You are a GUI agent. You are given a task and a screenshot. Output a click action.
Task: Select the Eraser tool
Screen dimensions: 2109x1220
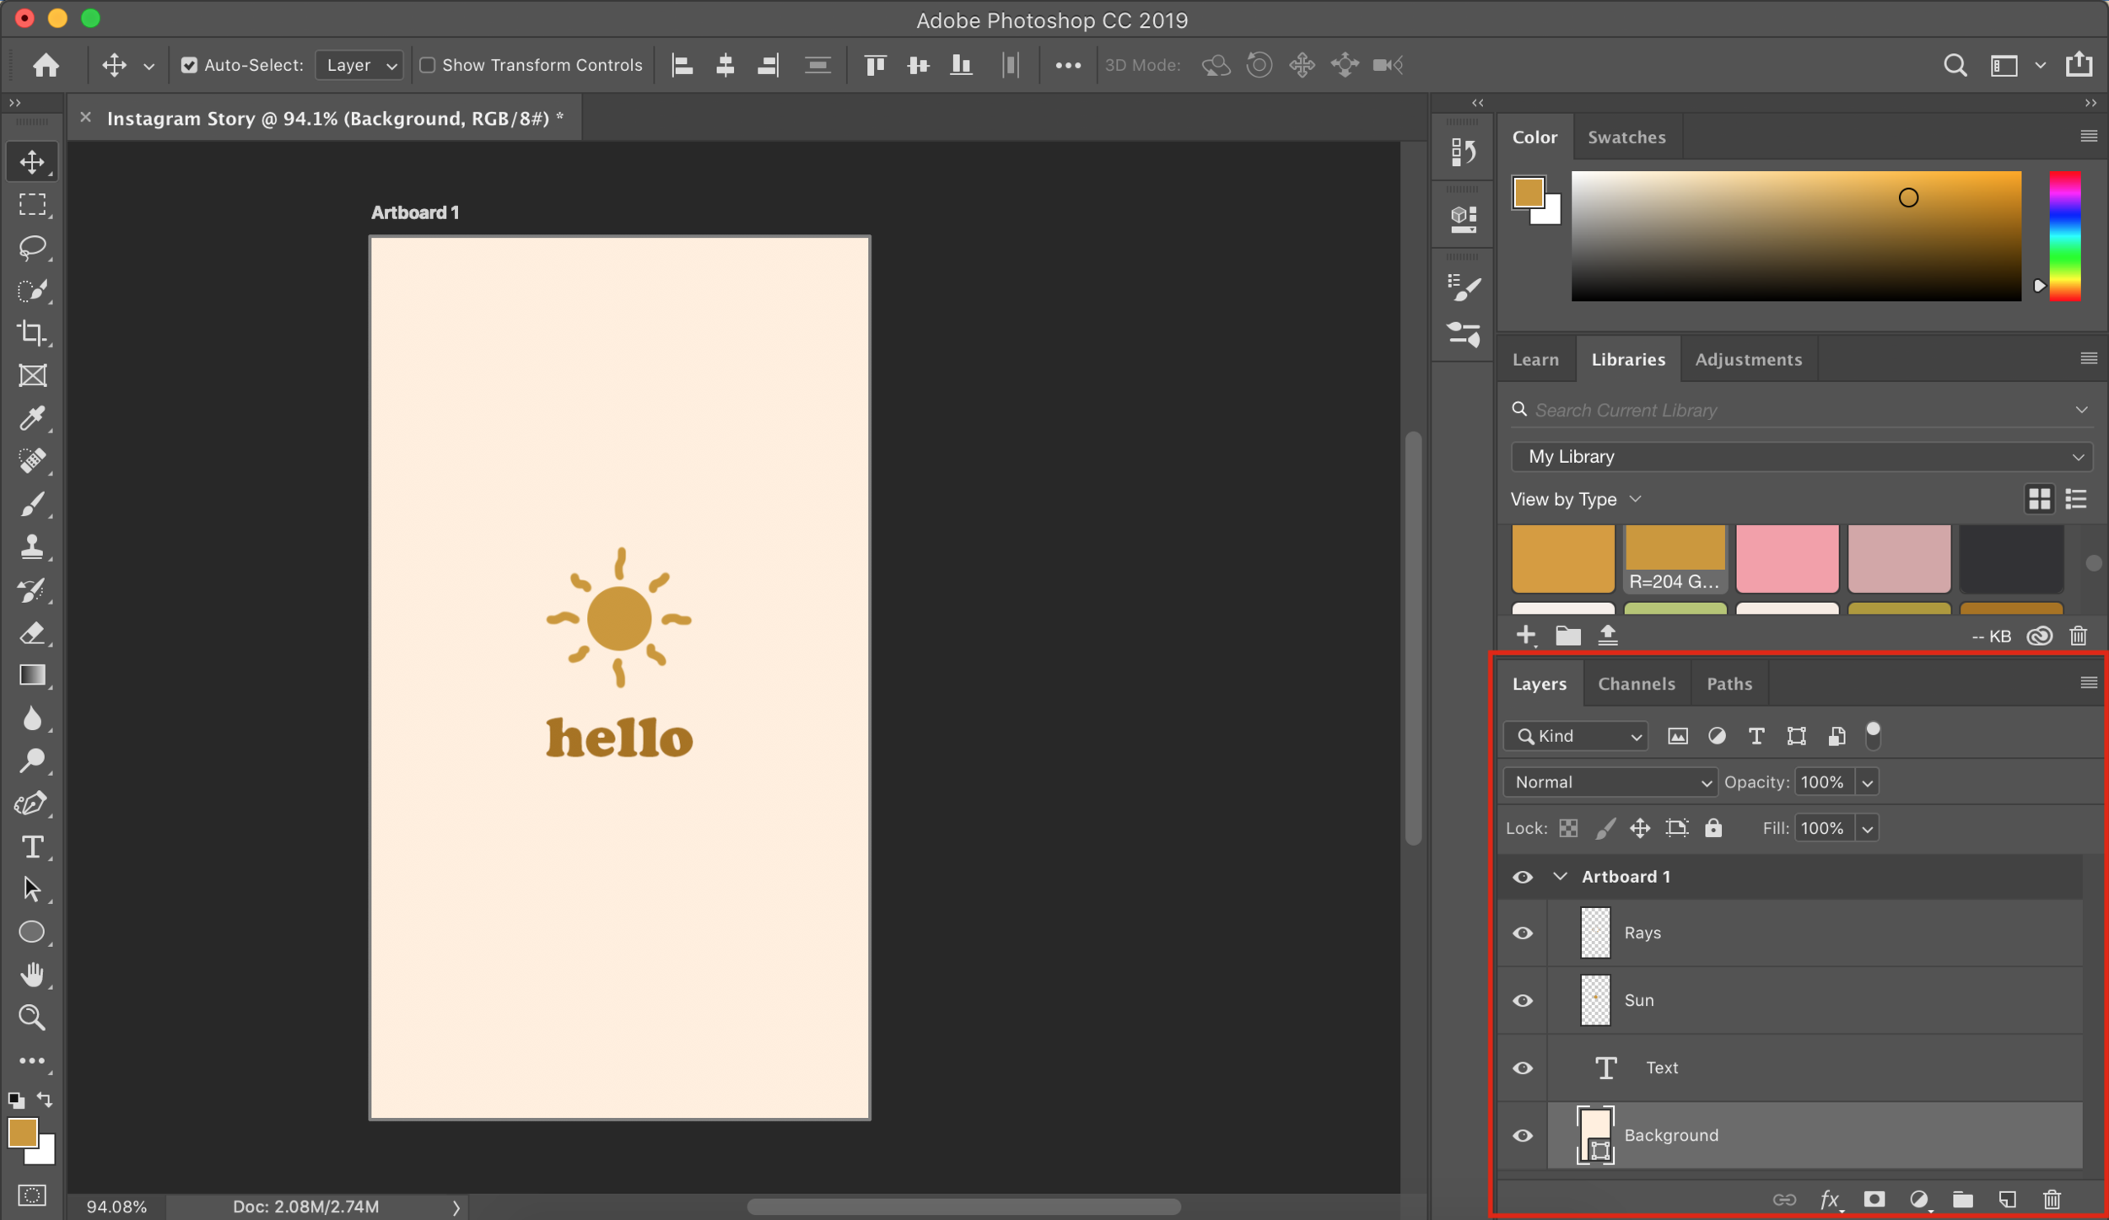click(x=32, y=632)
